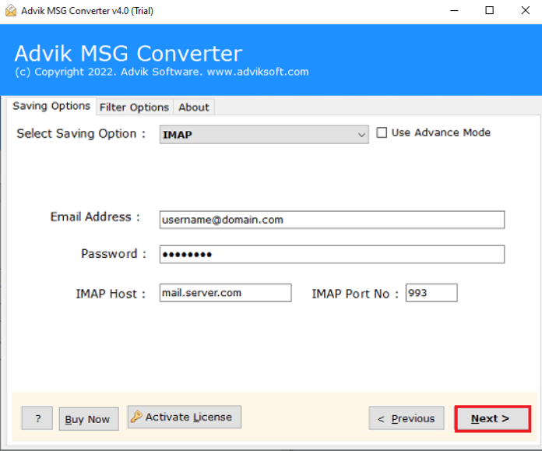
Task: Click the 'Select Saving Option :' label
Action: [x=81, y=133]
